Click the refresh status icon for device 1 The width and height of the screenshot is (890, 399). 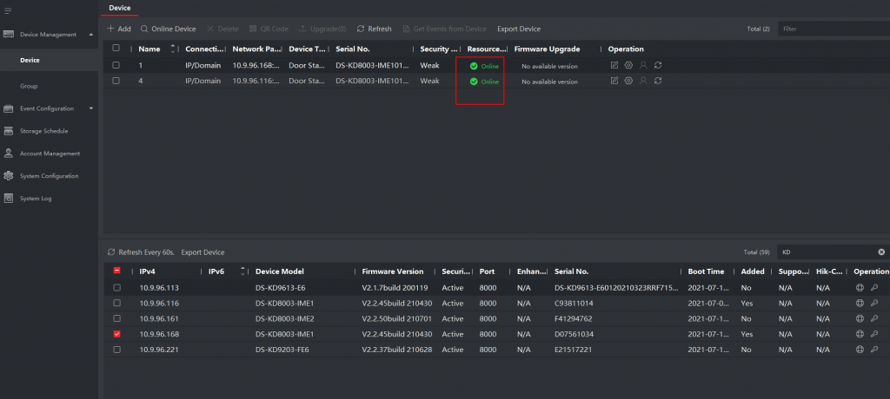[x=658, y=65]
